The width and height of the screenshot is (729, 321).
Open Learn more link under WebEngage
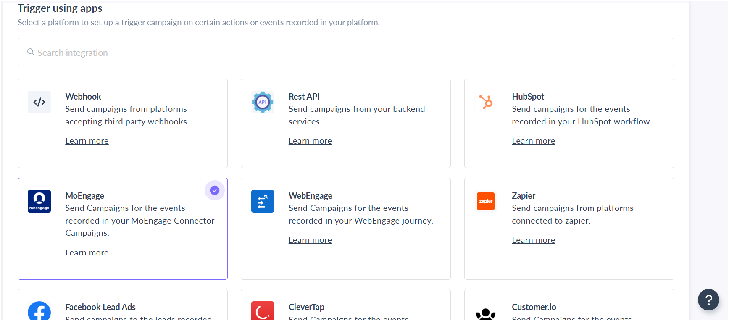click(310, 240)
